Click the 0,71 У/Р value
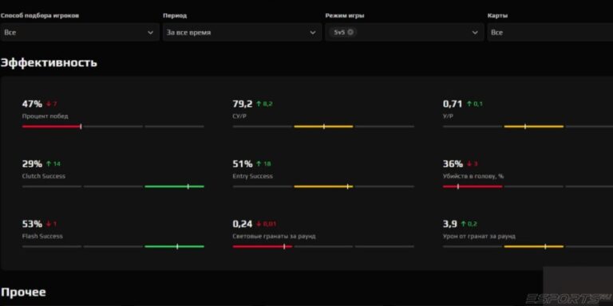 click(453, 104)
